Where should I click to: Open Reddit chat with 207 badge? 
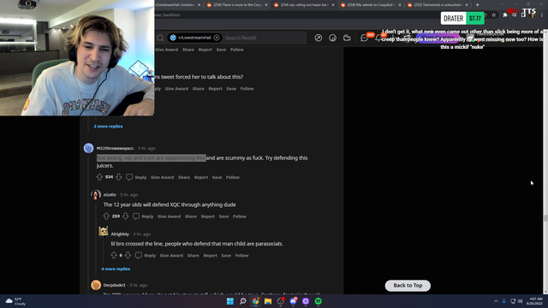tap(365, 38)
